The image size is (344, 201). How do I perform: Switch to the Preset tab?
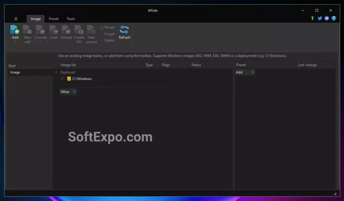tap(53, 19)
